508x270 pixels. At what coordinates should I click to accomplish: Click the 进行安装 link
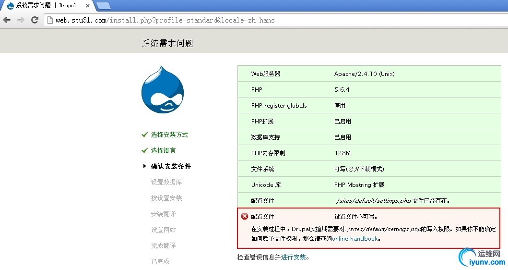coord(293,258)
